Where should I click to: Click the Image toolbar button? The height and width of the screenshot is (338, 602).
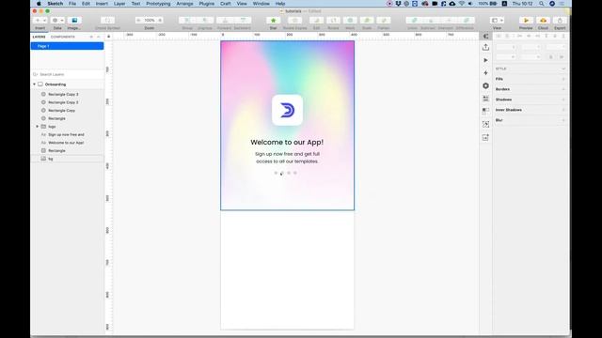point(74,21)
